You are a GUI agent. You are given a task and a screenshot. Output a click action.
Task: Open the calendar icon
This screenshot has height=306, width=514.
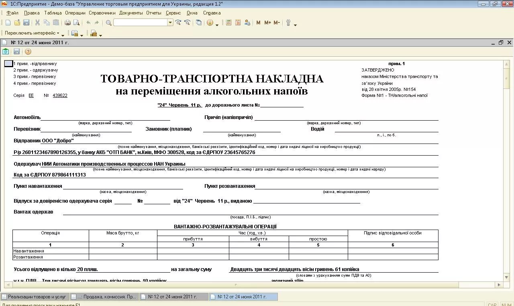[238, 23]
